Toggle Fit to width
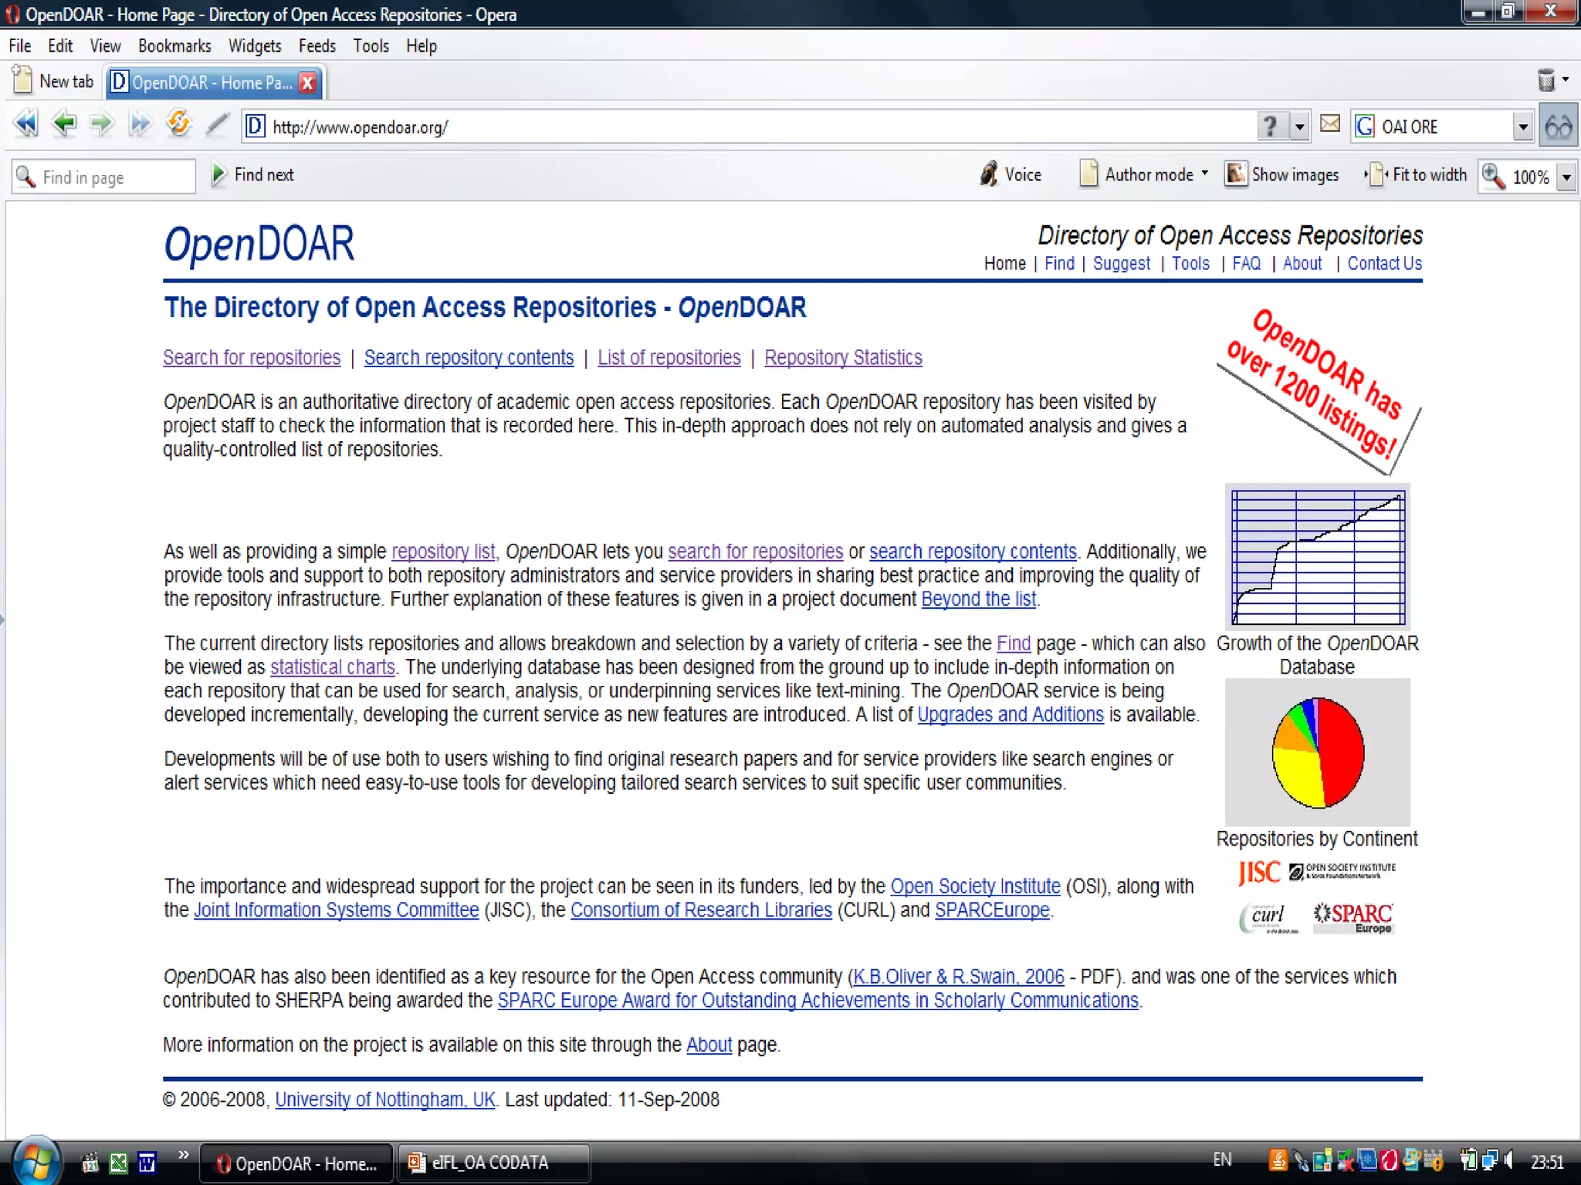The height and width of the screenshot is (1185, 1581). (1416, 175)
